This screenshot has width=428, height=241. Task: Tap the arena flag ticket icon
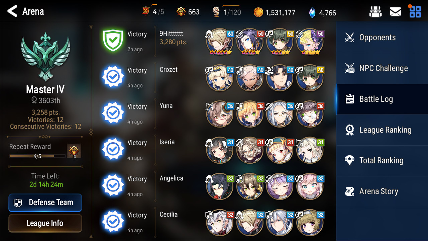146,12
